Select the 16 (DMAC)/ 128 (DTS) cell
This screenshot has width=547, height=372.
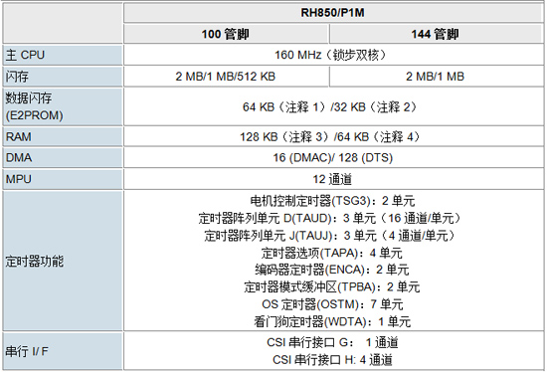click(x=333, y=157)
